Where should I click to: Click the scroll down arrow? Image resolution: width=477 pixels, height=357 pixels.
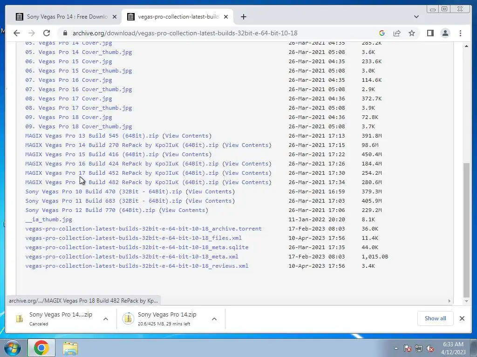(466, 301)
